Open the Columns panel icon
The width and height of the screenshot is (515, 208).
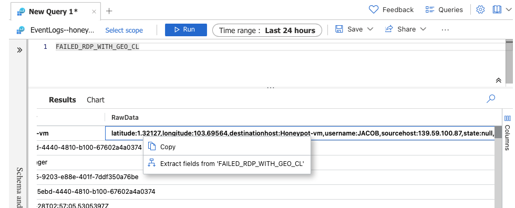coord(508,118)
